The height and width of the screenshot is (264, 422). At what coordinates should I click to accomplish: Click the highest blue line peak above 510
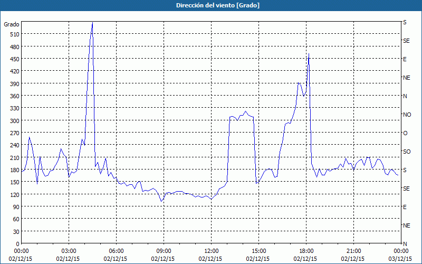click(92, 23)
